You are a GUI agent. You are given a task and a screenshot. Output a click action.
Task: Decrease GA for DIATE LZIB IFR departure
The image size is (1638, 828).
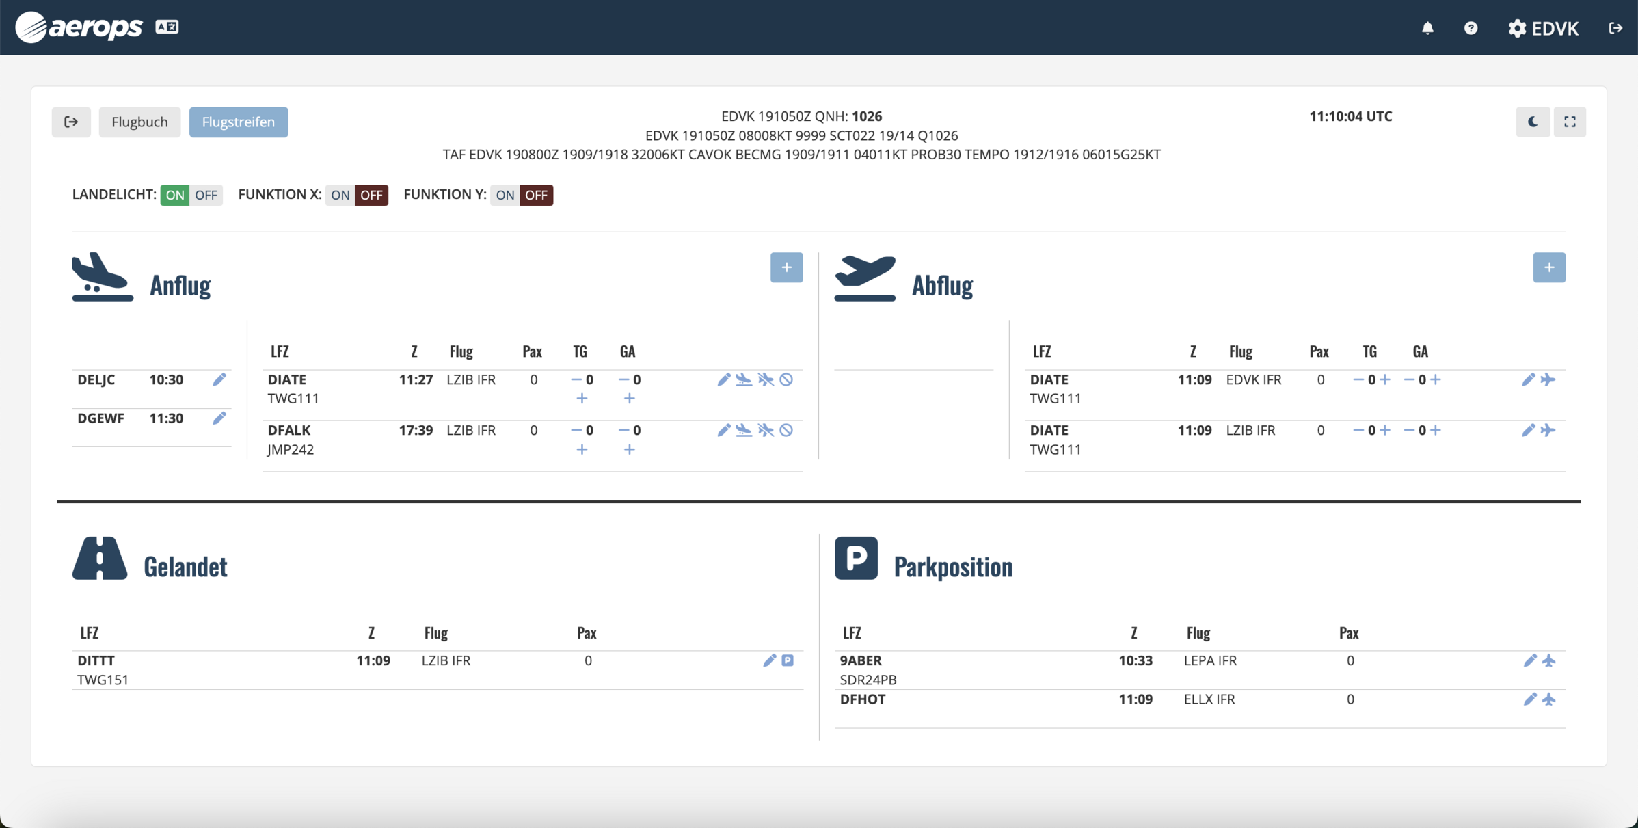point(1409,430)
